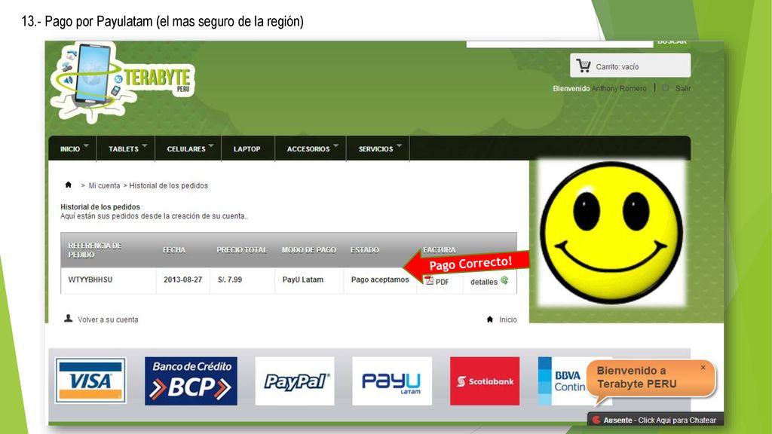The width and height of the screenshot is (772, 434).
Task: Open the shopping cart icon
Action: [x=584, y=66]
